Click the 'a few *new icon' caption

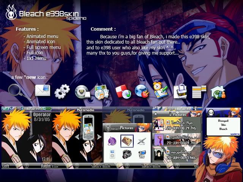pyautogui.click(x=28, y=77)
